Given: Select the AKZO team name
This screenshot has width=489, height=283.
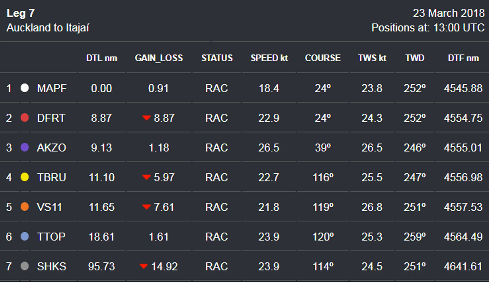Looking at the screenshot, I should click(x=51, y=148).
